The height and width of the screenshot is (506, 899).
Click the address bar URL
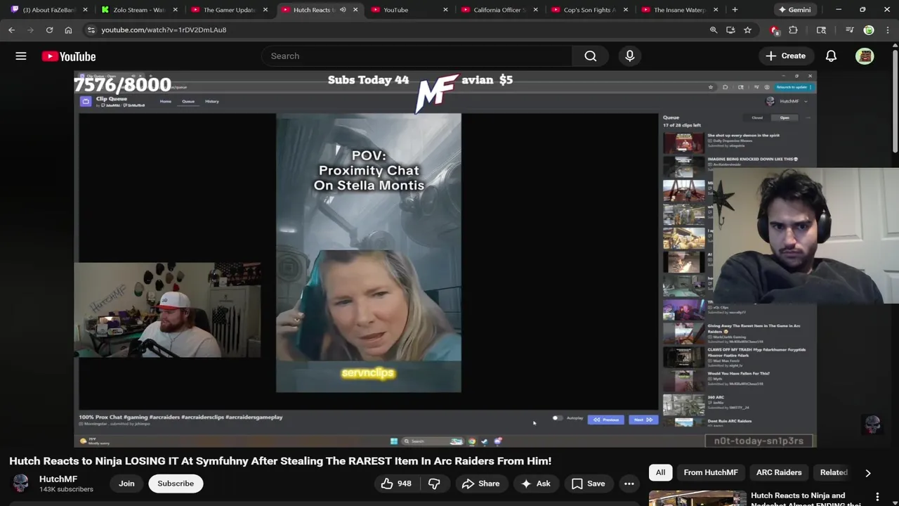tap(164, 30)
